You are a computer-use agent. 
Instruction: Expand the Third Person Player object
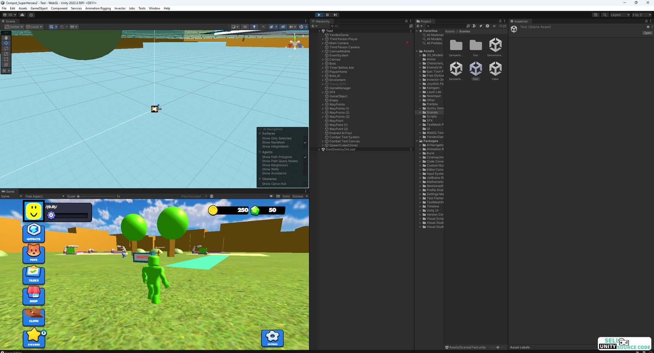click(323, 39)
